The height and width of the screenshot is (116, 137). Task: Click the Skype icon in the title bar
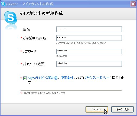pyautogui.click(x=3, y=4)
